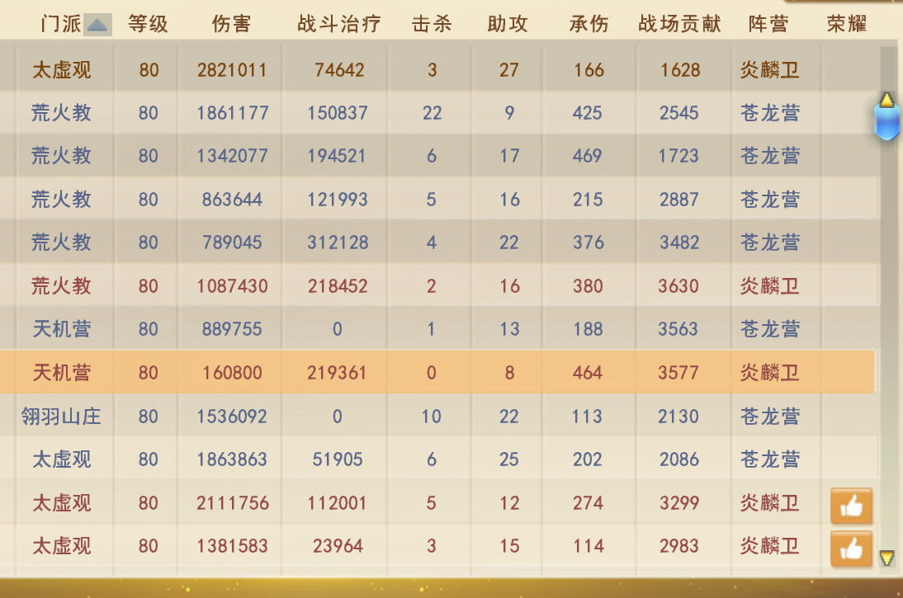Sort by 等级 column header
Image resolution: width=903 pixels, height=598 pixels.
point(148,24)
